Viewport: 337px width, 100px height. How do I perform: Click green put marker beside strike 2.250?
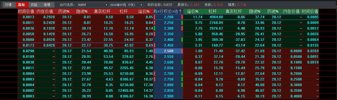pos(182,23)
